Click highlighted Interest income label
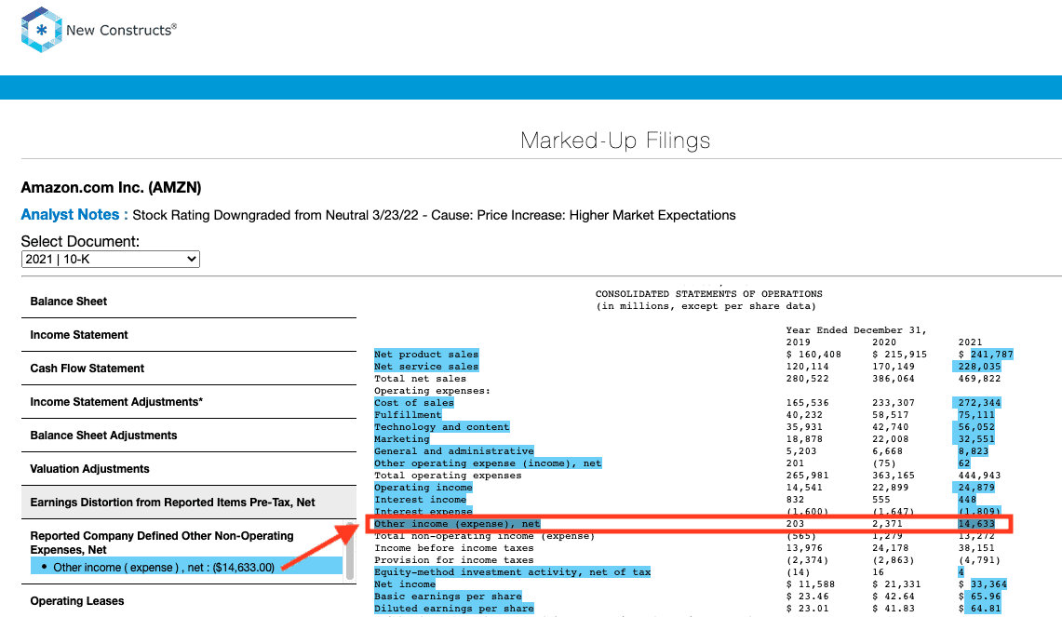 420,500
